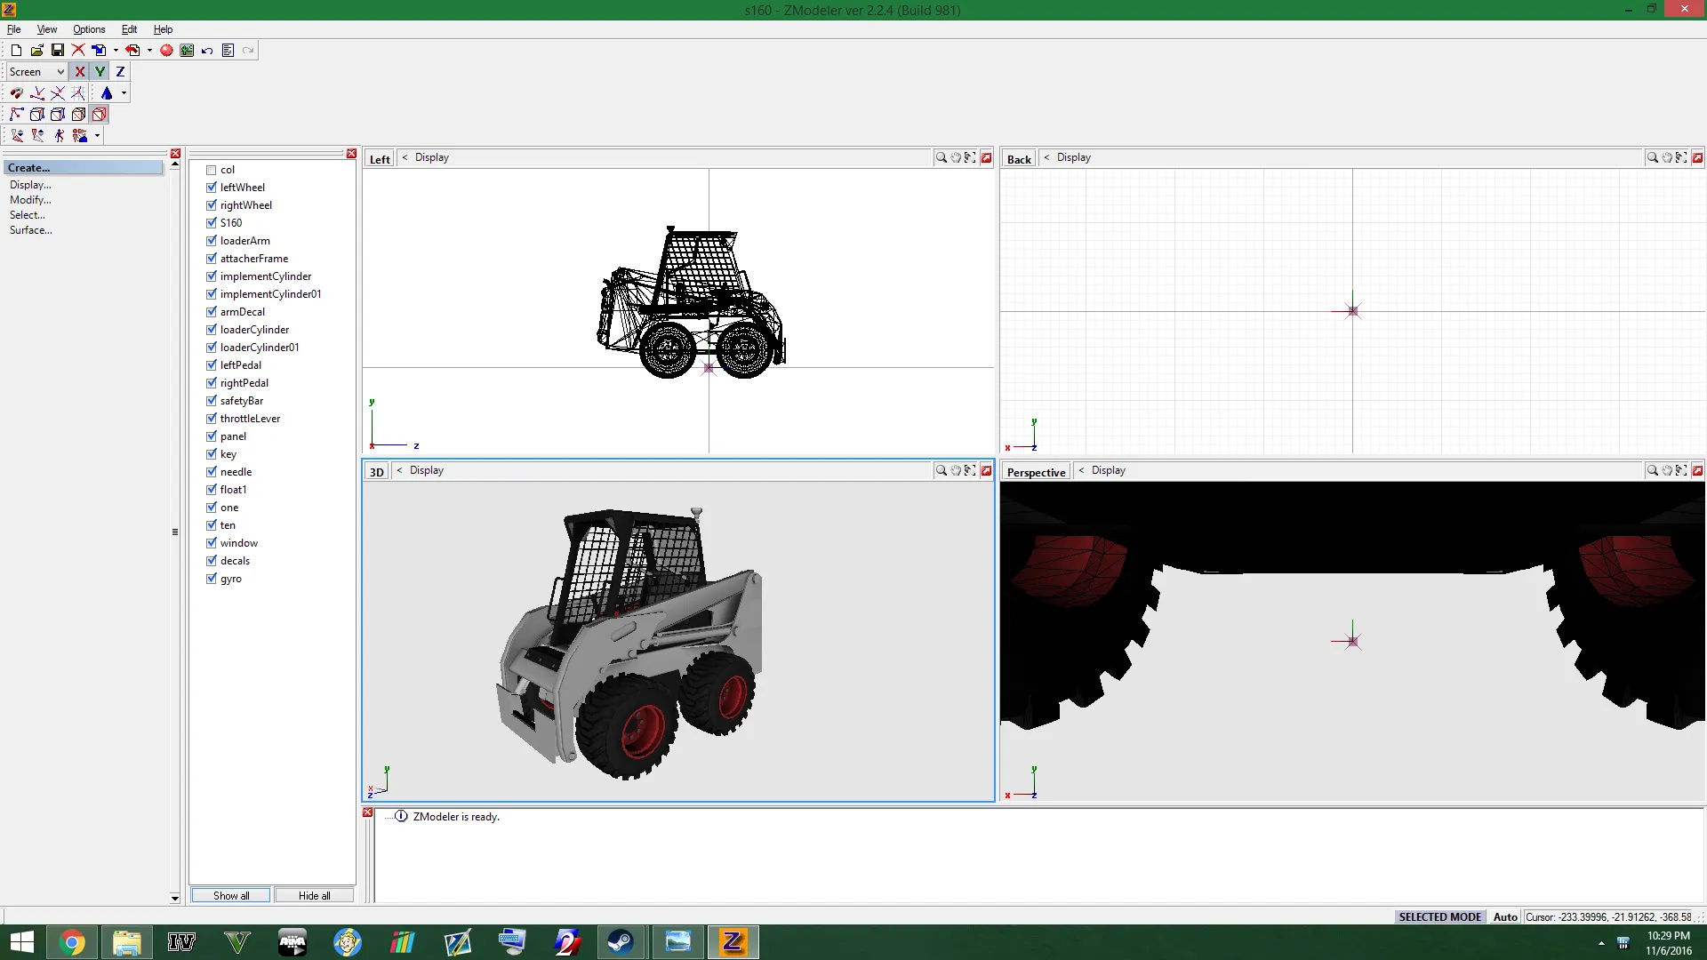Open the Modify... command group
This screenshot has width=1707, height=960.
tap(30, 200)
